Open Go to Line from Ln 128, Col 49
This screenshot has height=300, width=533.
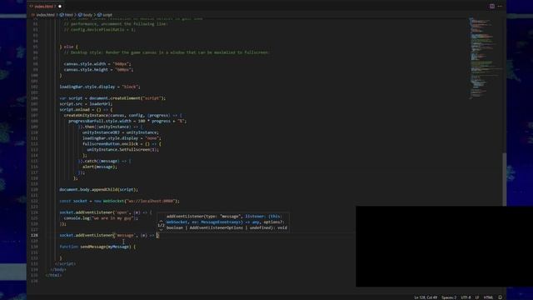pyautogui.click(x=426, y=297)
